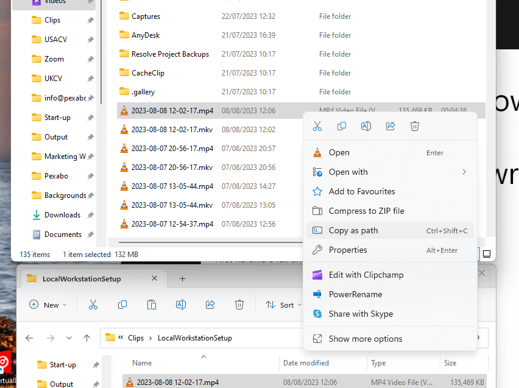
Task: Open Properties from context menu
Action: (390, 250)
